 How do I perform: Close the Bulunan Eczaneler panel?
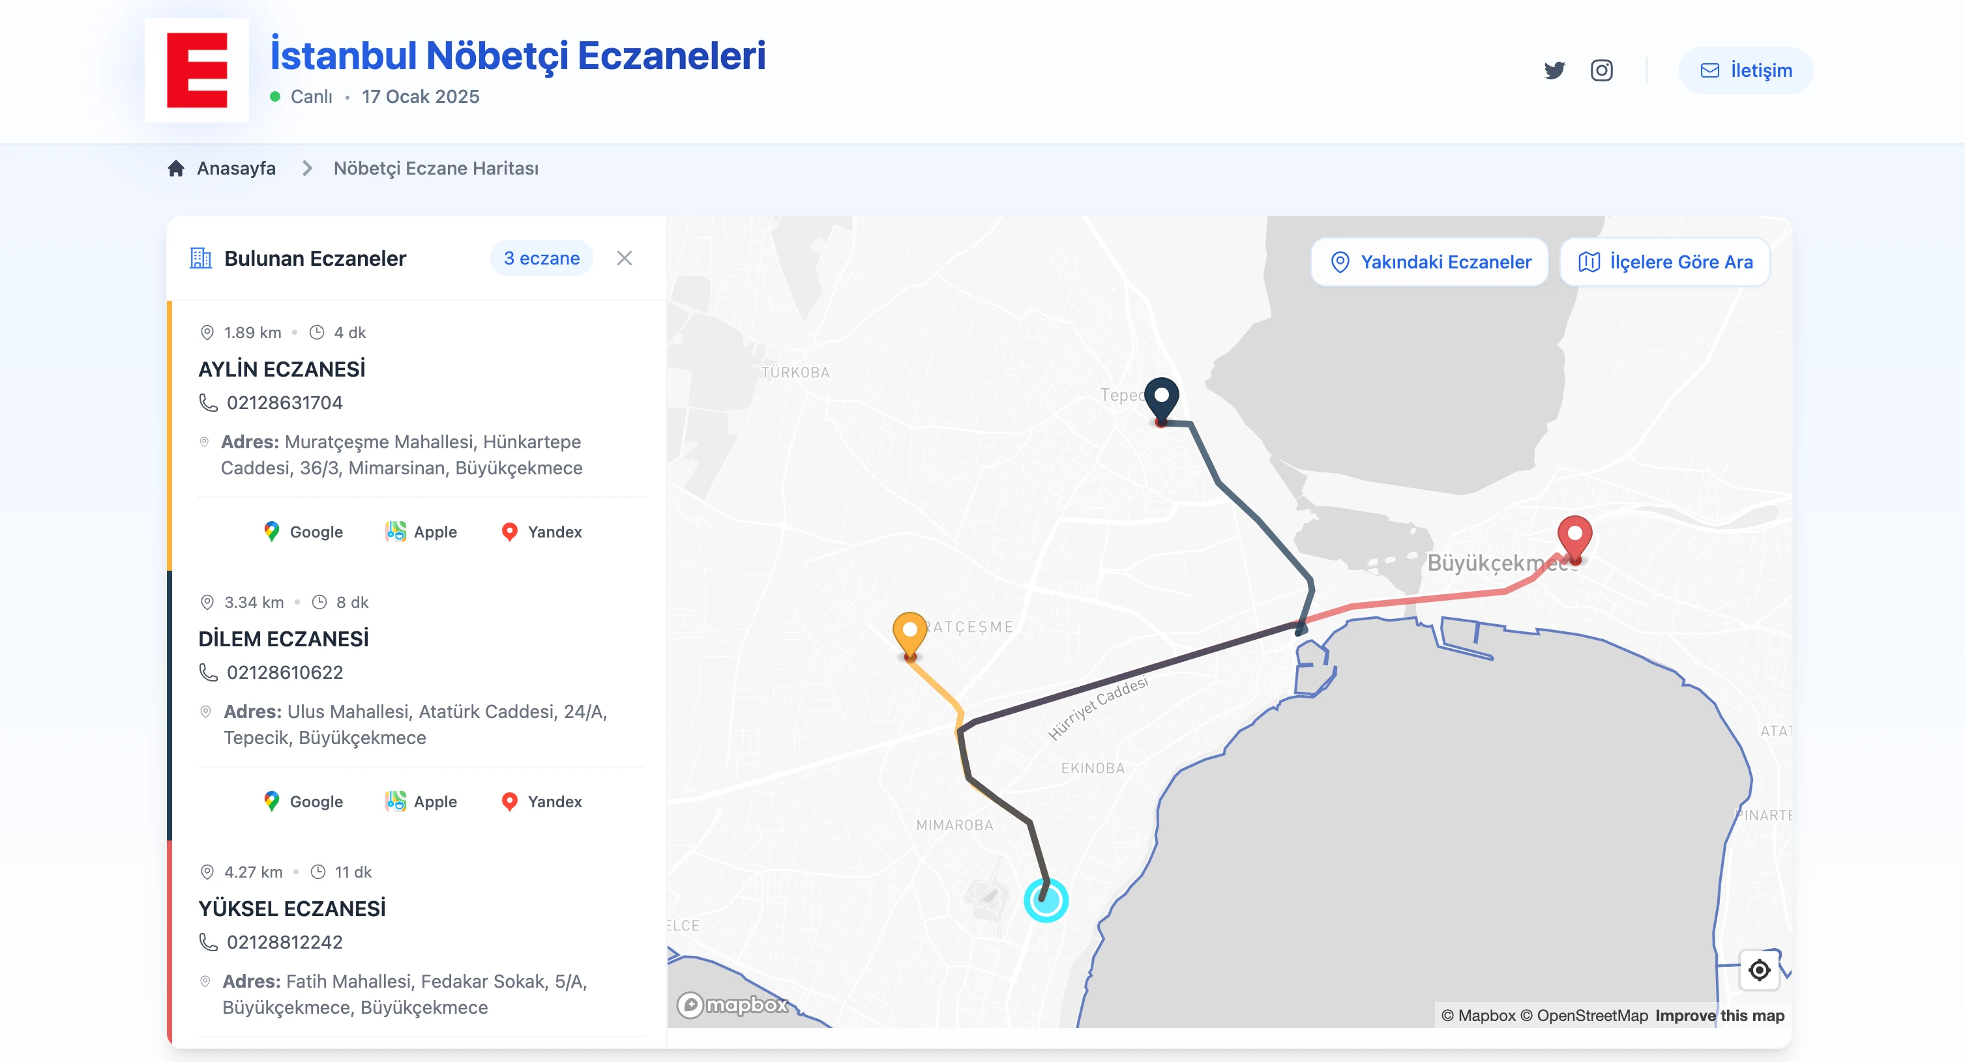pos(624,259)
